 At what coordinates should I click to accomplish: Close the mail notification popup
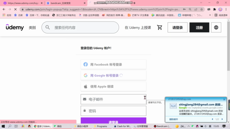coord(224,100)
